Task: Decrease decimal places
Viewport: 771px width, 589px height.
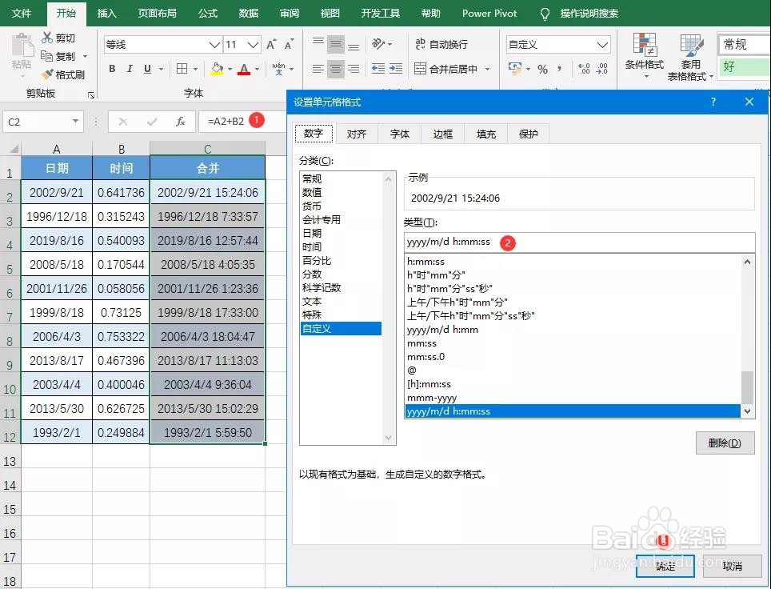Action: point(602,69)
